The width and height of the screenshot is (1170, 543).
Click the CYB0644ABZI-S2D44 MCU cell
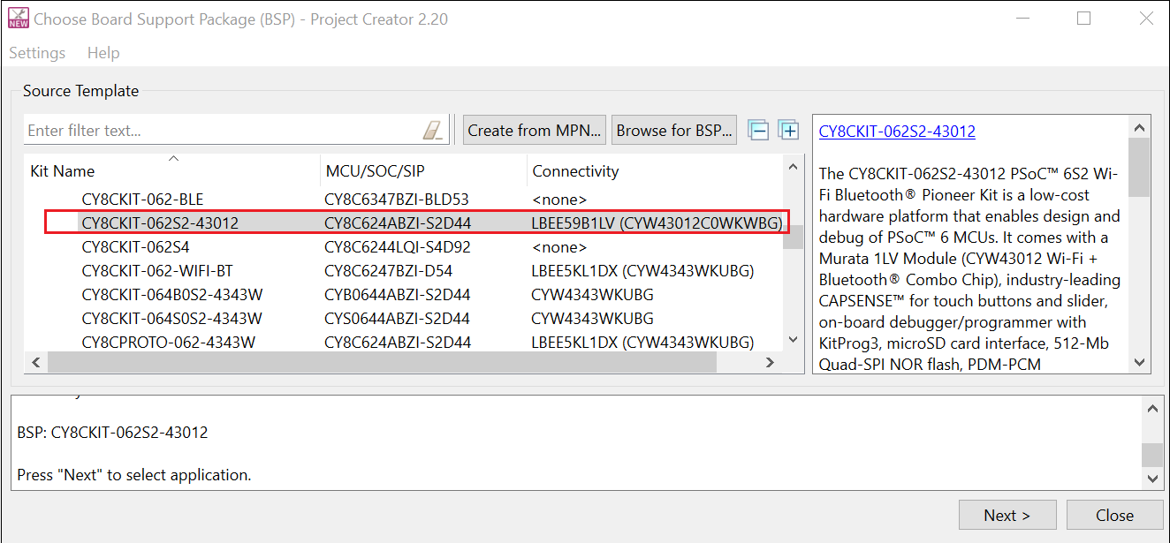coord(398,295)
